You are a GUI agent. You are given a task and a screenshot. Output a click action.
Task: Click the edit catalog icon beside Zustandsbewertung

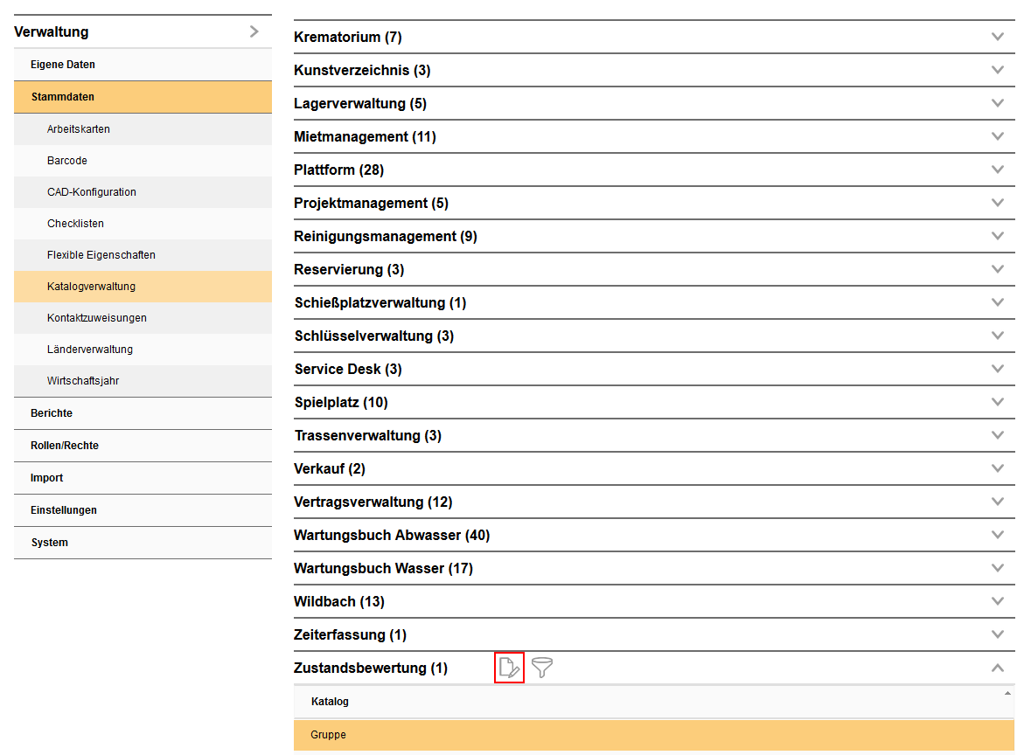(x=509, y=668)
